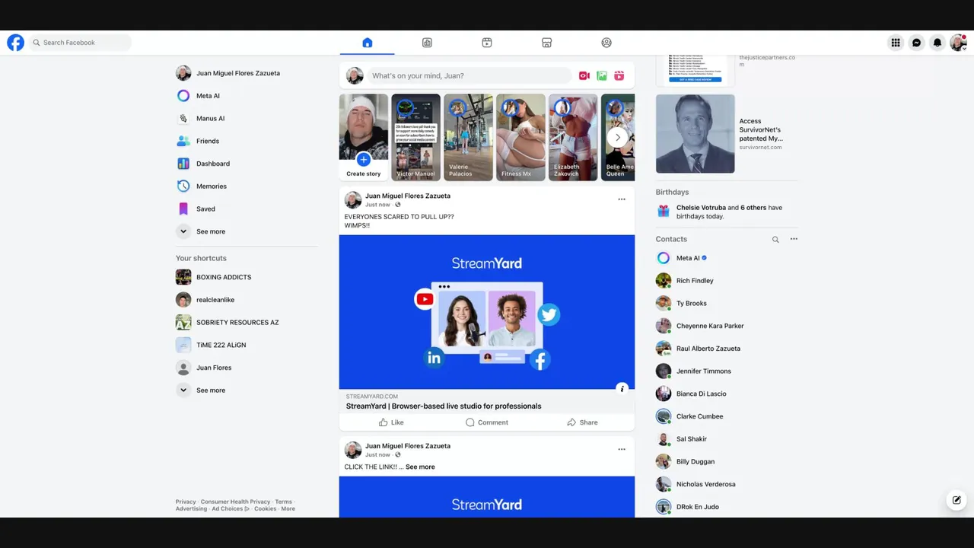Open the Notifications bell

tap(937, 43)
